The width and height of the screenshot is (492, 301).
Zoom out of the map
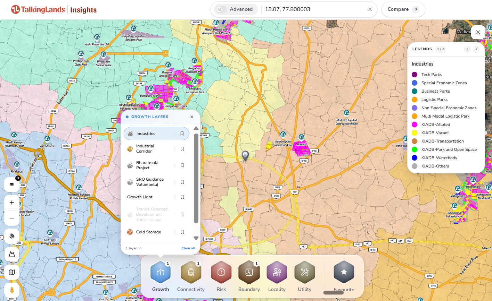tap(12, 218)
